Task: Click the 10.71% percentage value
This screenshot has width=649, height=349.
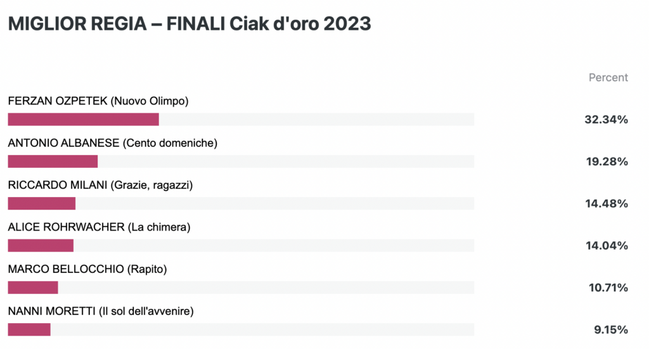Action: tap(608, 288)
